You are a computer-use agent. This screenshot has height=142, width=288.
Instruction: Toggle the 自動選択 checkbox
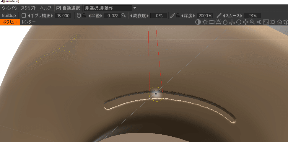tap(58, 8)
